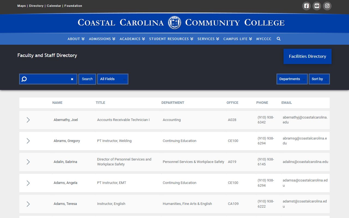Expand the Adams, Angela row chevron
349x218 pixels.
click(28, 183)
